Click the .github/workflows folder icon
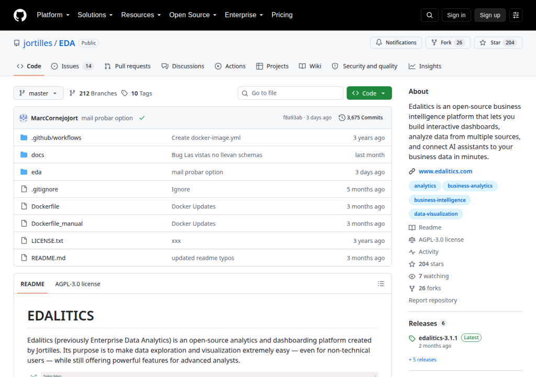Screen dimensions: 536x377 (x=24, y=138)
